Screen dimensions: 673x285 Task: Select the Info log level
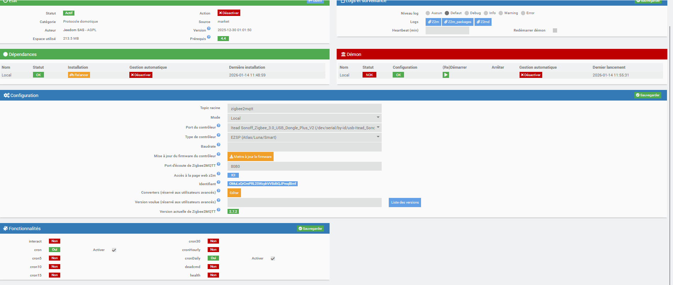(486, 13)
